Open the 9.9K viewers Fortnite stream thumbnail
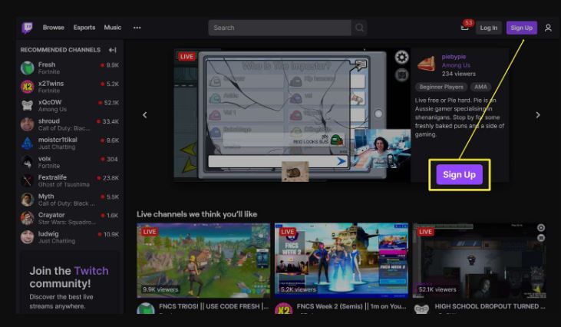561x327 pixels. click(203, 260)
